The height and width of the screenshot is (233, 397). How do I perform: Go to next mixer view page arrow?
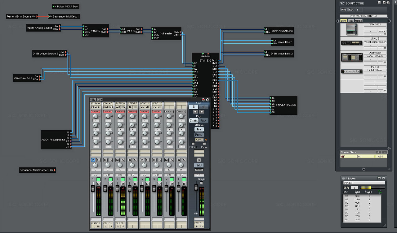(202, 112)
